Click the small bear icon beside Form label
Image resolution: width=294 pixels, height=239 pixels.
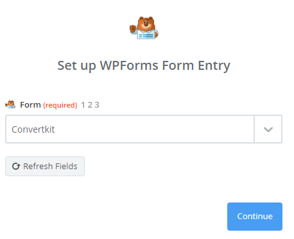(10, 104)
